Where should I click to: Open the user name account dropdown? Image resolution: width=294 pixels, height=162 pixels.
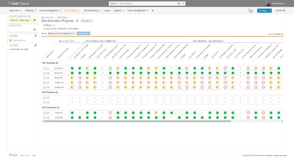[278, 4]
